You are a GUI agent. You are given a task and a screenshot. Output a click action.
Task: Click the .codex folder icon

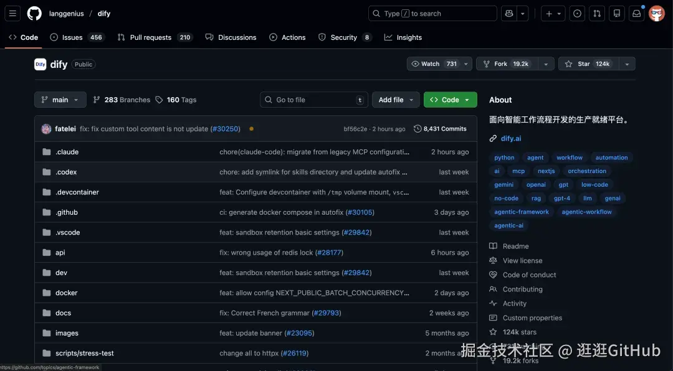pos(46,172)
